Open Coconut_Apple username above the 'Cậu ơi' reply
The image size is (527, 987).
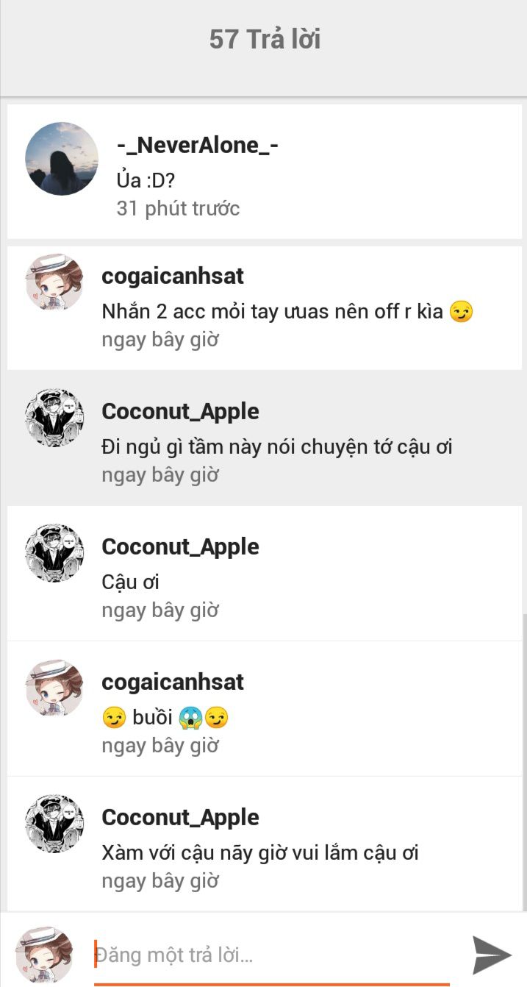(x=180, y=547)
